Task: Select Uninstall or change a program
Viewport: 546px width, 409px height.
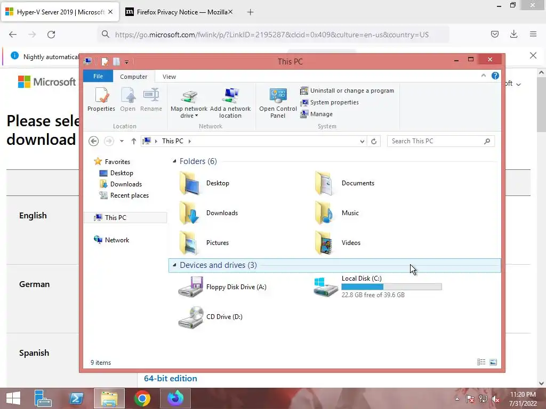Action: (x=347, y=91)
